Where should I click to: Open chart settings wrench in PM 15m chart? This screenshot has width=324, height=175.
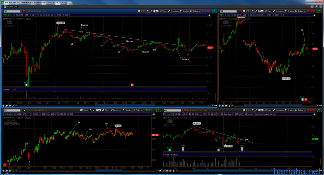point(256,11)
